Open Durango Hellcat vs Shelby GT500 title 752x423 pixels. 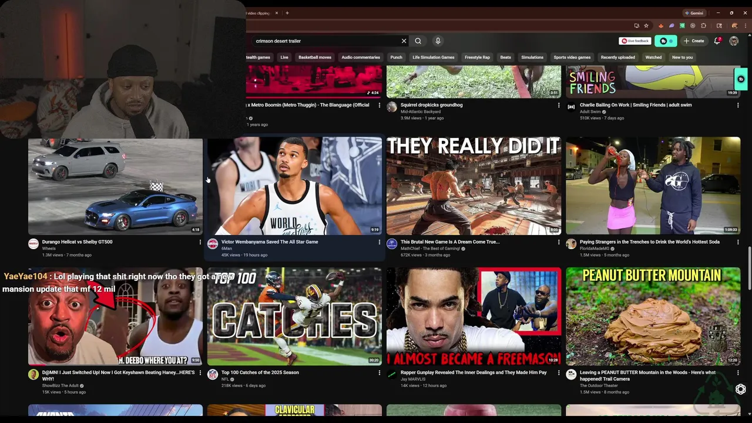click(77, 242)
